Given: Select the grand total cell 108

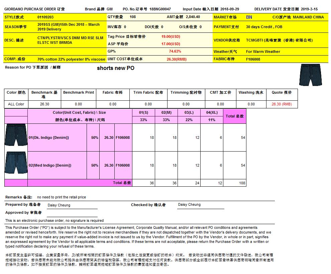Looking at the screenshot, I should (x=242, y=183).
